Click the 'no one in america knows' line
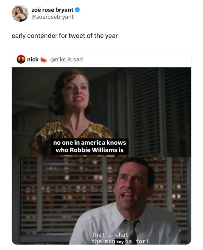Screen dimensions: 203x250 [x=90, y=142]
